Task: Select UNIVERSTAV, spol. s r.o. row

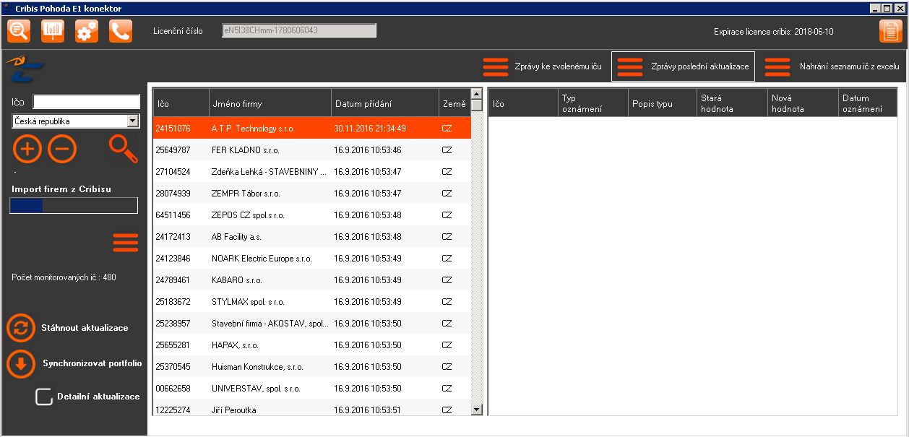Action: (311, 388)
